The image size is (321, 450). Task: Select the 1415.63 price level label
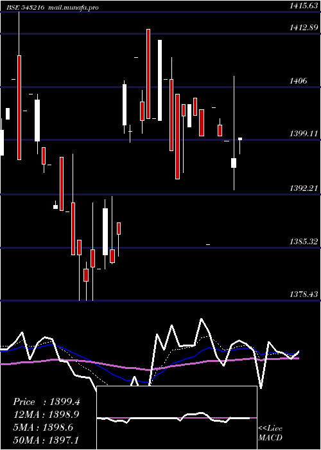[x=304, y=6]
